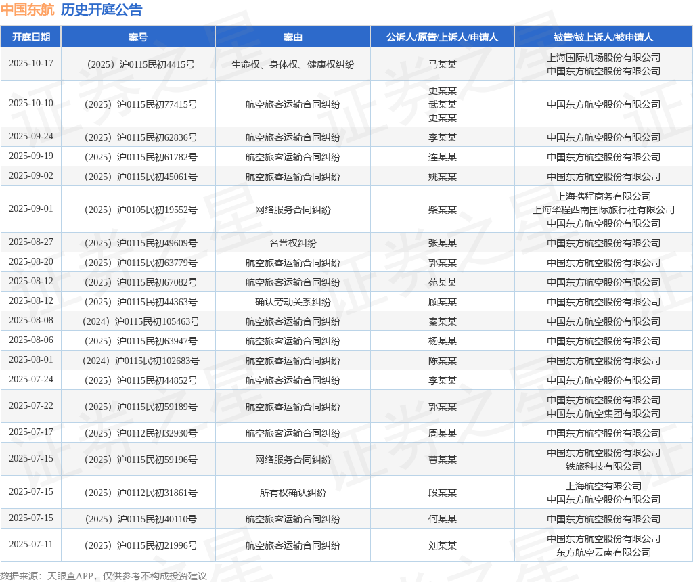Click plaintiff 武某某
Screen dimensions: 693x582
point(443,104)
